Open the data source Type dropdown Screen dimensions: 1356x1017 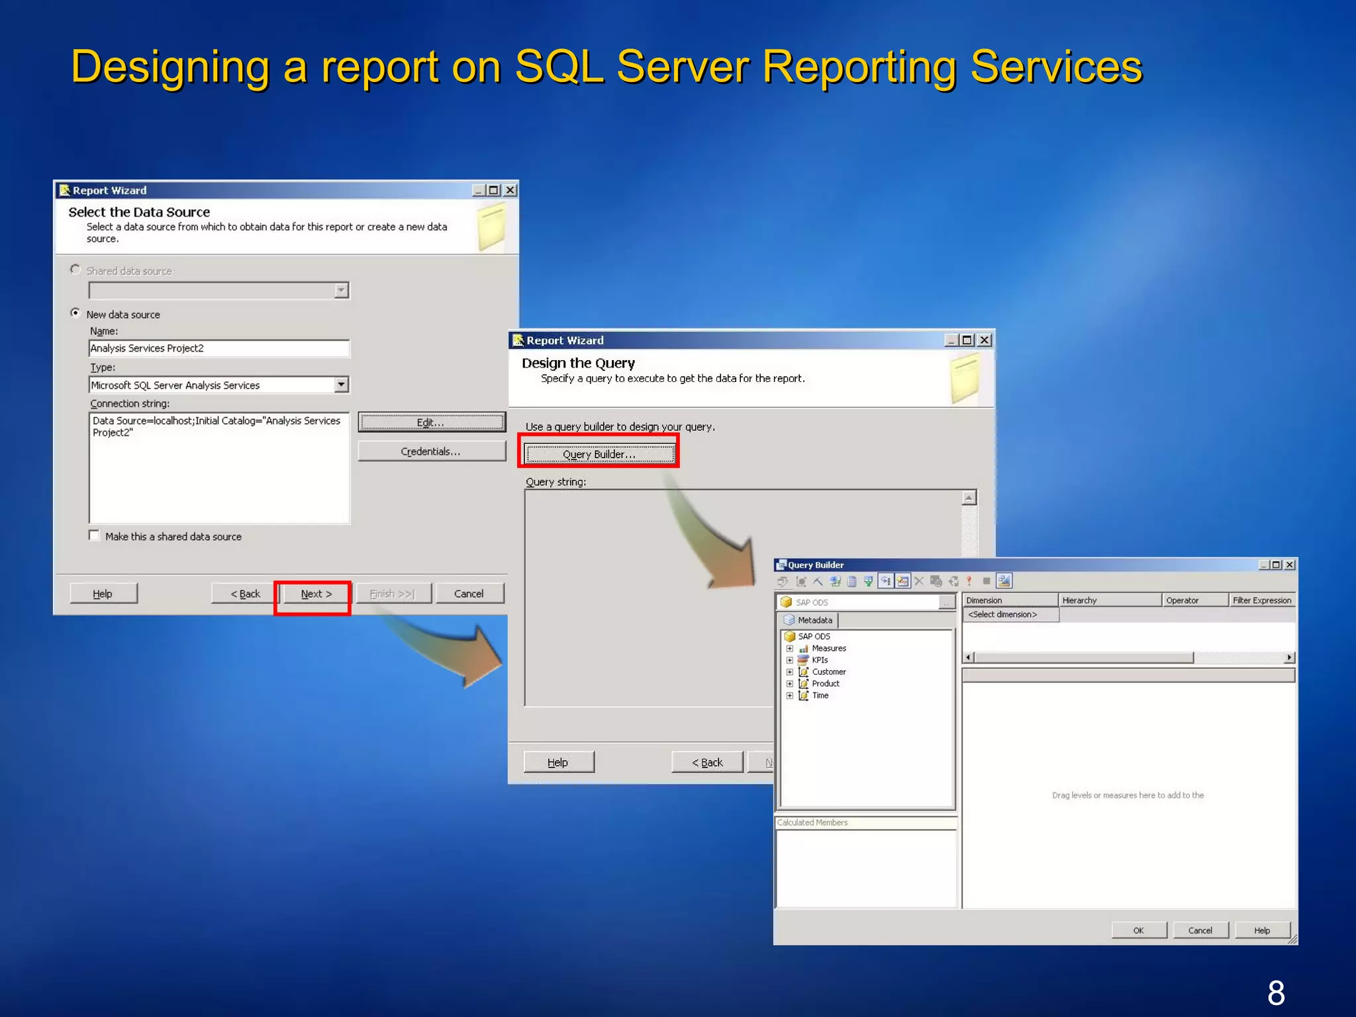pos(341,385)
